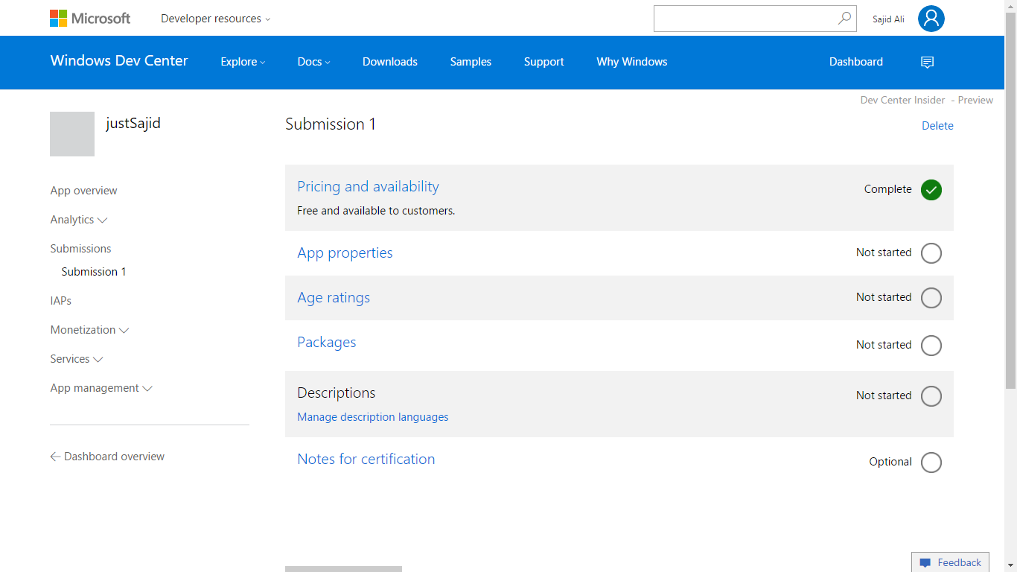Click the justSajid app name

click(x=133, y=124)
